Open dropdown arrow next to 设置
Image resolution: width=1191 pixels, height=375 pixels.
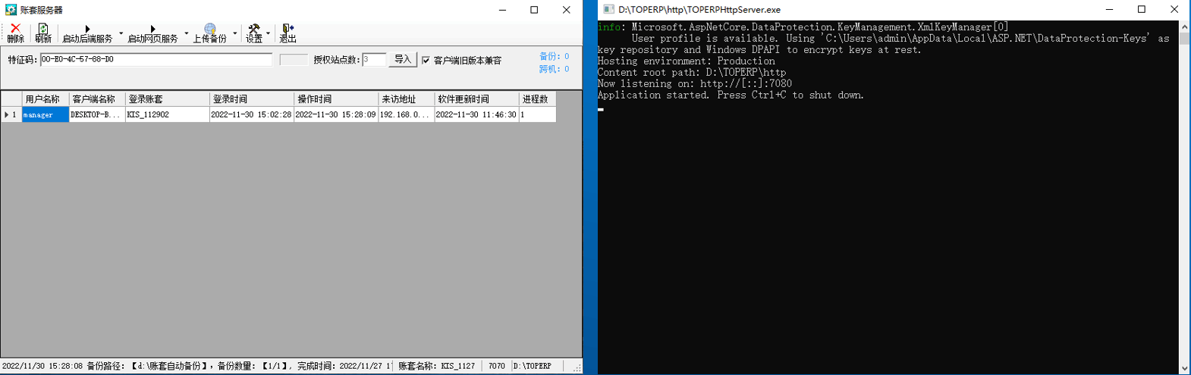[269, 33]
